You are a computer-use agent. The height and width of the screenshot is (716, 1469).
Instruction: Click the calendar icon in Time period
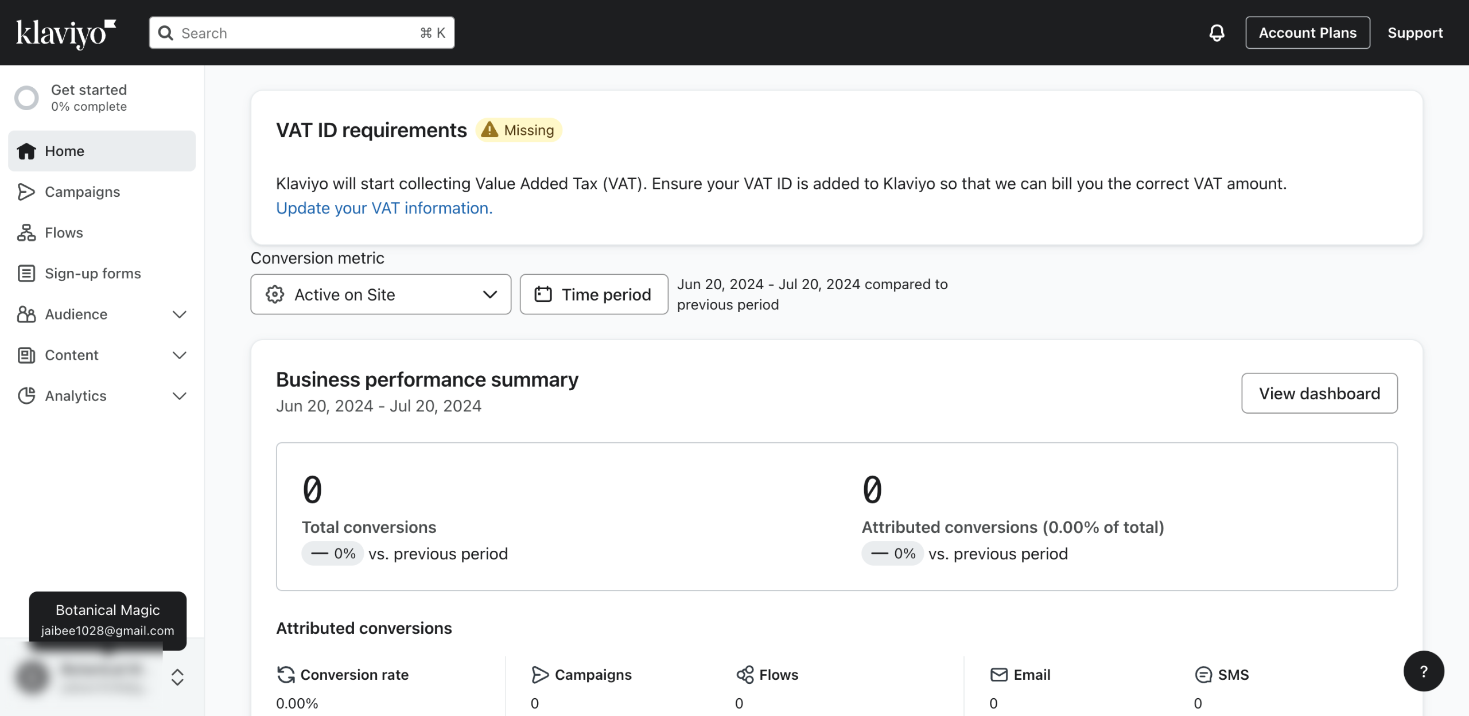click(543, 295)
